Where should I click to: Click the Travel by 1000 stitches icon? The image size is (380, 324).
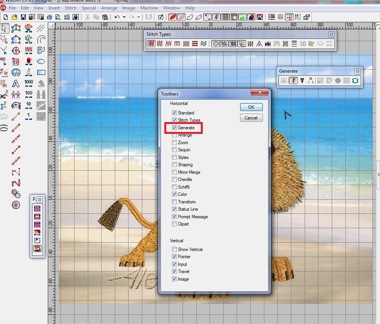(x=29, y=83)
